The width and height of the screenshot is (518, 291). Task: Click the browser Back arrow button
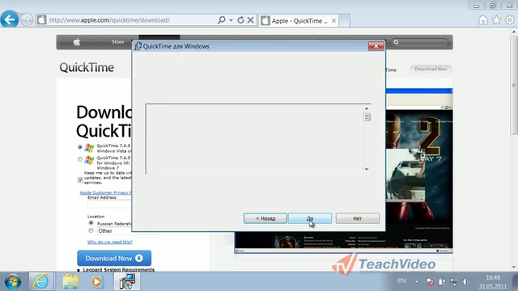10,19
